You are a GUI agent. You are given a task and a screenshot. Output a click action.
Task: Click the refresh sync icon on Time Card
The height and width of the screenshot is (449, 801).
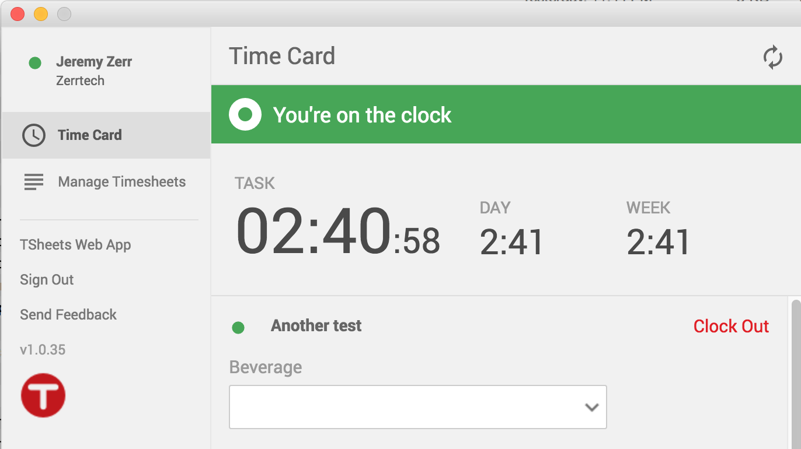pos(773,57)
